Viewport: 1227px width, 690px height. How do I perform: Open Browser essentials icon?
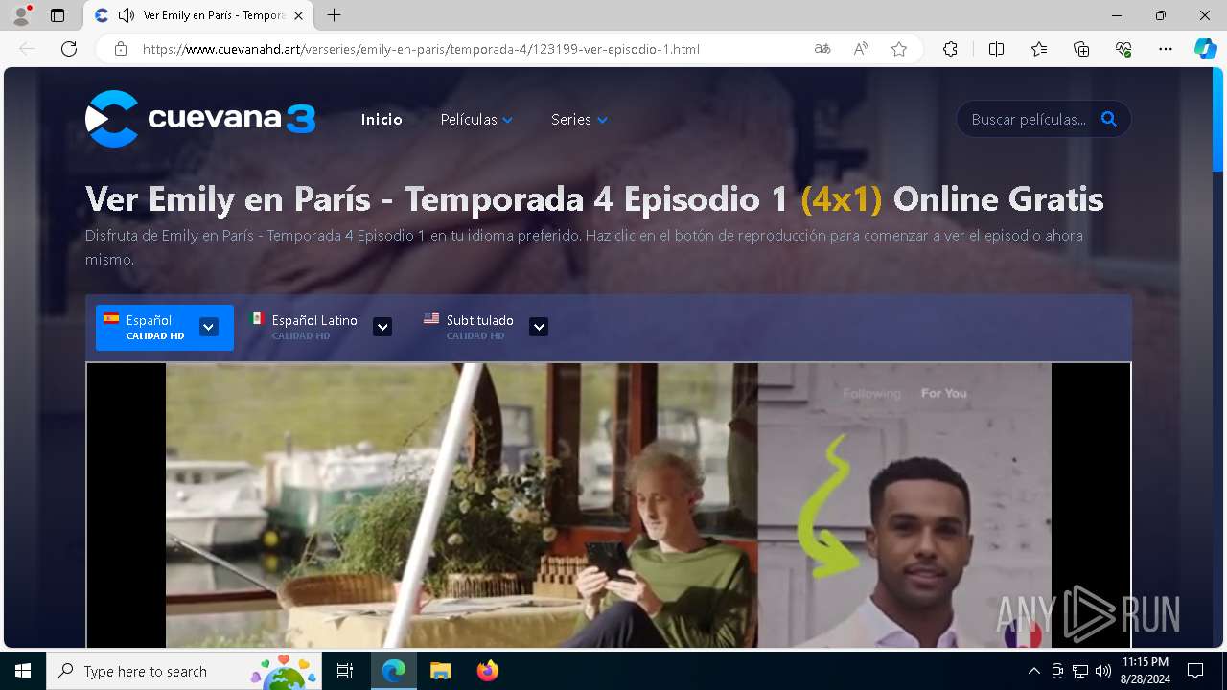click(1123, 49)
